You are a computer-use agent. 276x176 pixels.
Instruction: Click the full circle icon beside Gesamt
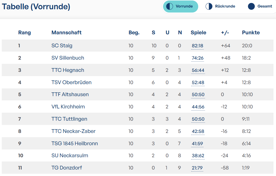coord(251,6)
